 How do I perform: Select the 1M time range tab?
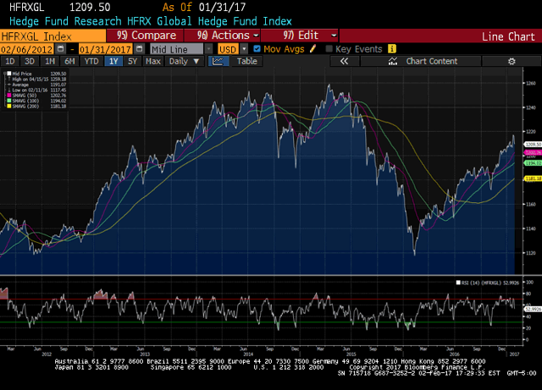coord(50,62)
